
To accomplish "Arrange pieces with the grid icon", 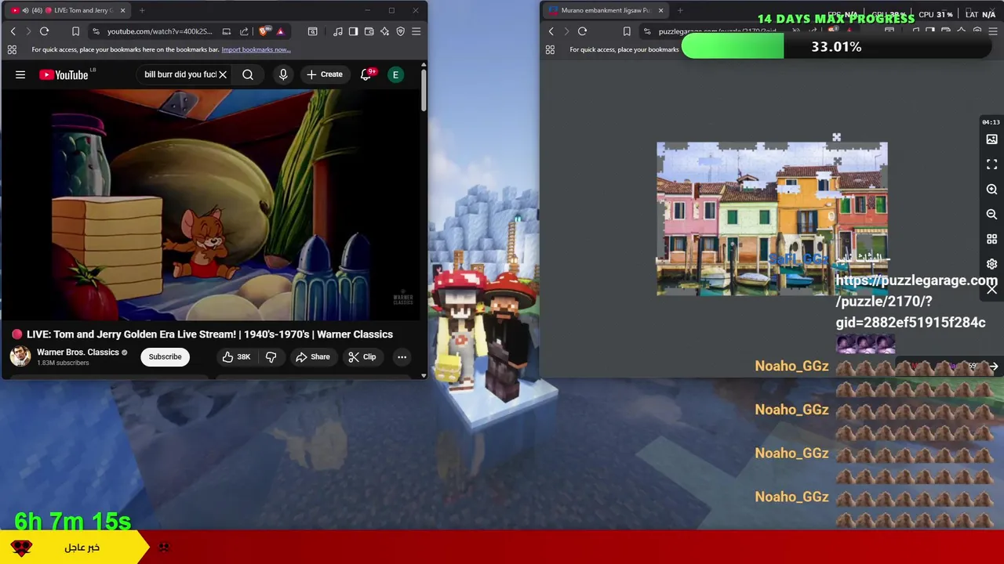I will pyautogui.click(x=991, y=239).
